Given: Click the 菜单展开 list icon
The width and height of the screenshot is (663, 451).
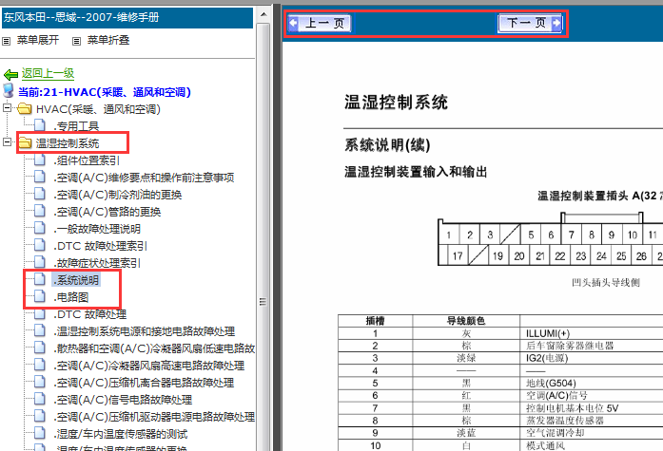Looking at the screenshot, I should 7,42.
